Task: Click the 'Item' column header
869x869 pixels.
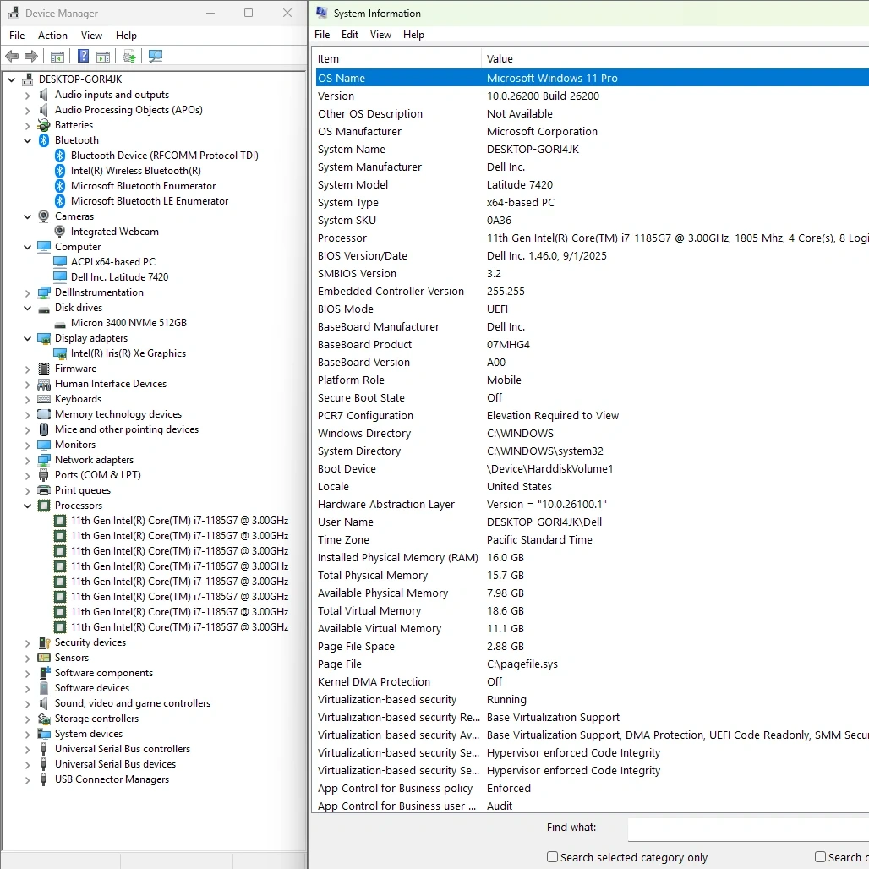Action: 328,58
